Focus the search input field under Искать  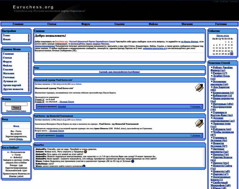[x=16, y=104]
